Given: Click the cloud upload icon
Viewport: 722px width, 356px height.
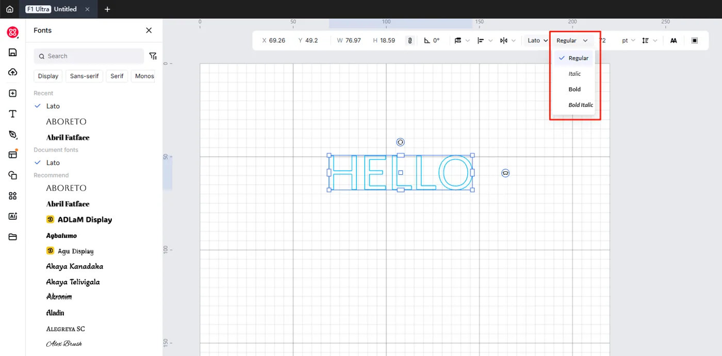Looking at the screenshot, I should [x=13, y=72].
